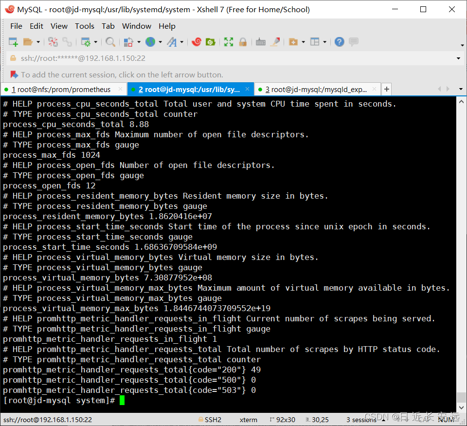Viewport: 467px width, 426px height.
Task: Click the requests_total code="200" line
Action: (132, 370)
